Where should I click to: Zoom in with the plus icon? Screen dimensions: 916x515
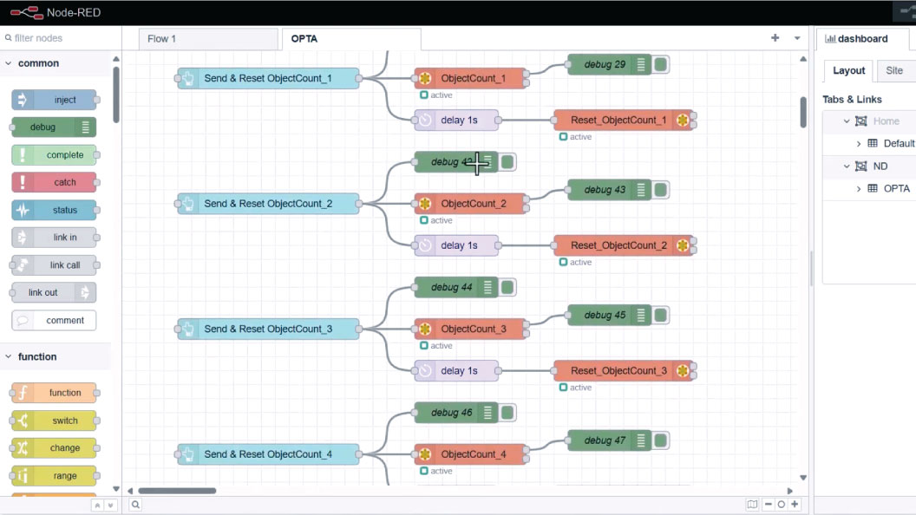(x=795, y=505)
